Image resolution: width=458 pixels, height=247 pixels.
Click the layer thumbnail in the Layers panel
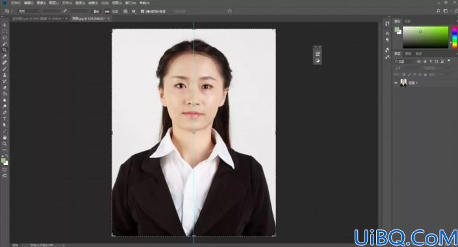pyautogui.click(x=403, y=83)
